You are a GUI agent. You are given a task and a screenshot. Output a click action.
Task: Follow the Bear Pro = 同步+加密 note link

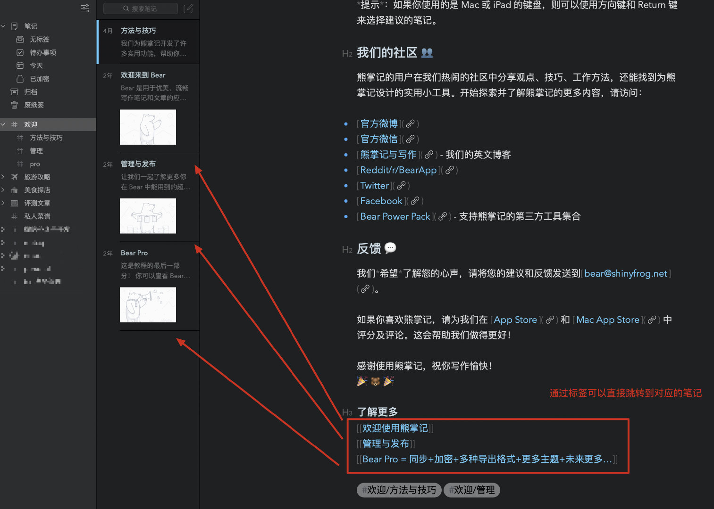coord(487,459)
